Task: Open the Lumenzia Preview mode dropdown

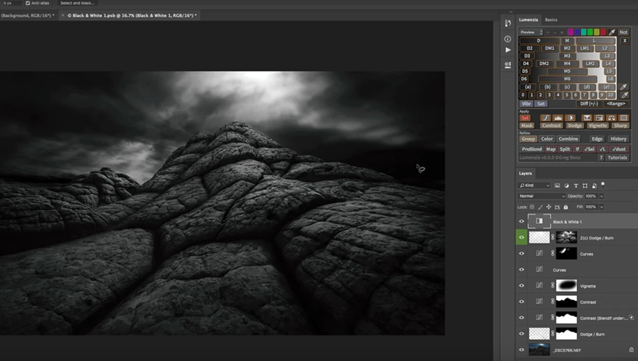Action: click(531, 32)
